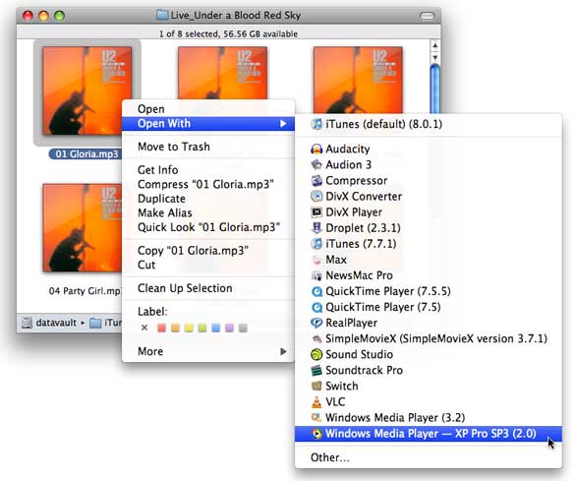Choose Cut in the context menu
Image resolution: width=574 pixels, height=481 pixels.
[x=208, y=265]
